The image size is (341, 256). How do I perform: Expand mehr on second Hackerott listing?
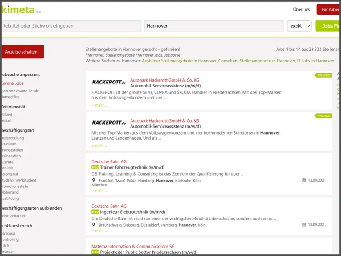[x=99, y=146]
